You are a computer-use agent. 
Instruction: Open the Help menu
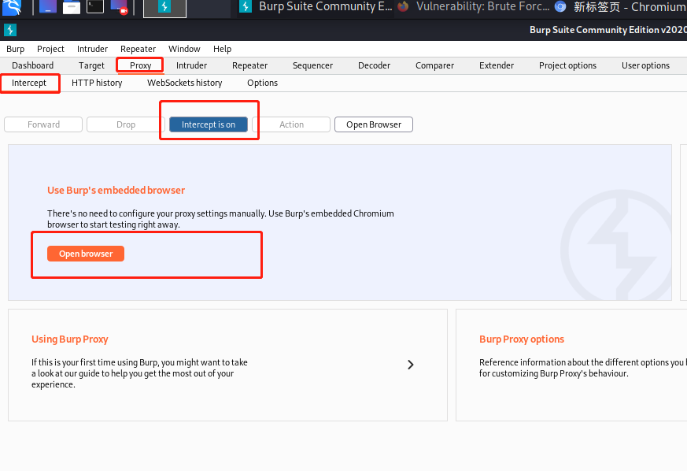pyautogui.click(x=222, y=49)
